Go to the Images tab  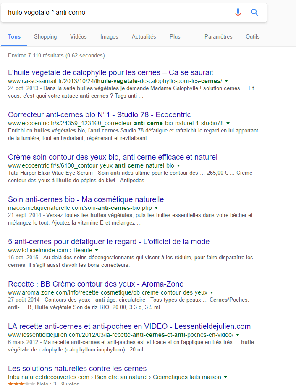coord(109,36)
